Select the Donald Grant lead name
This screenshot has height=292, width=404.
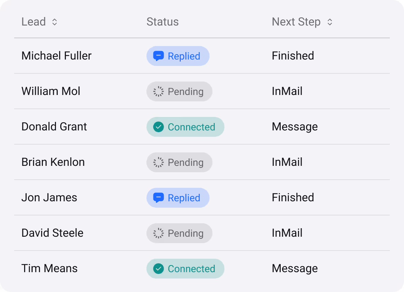54,127
